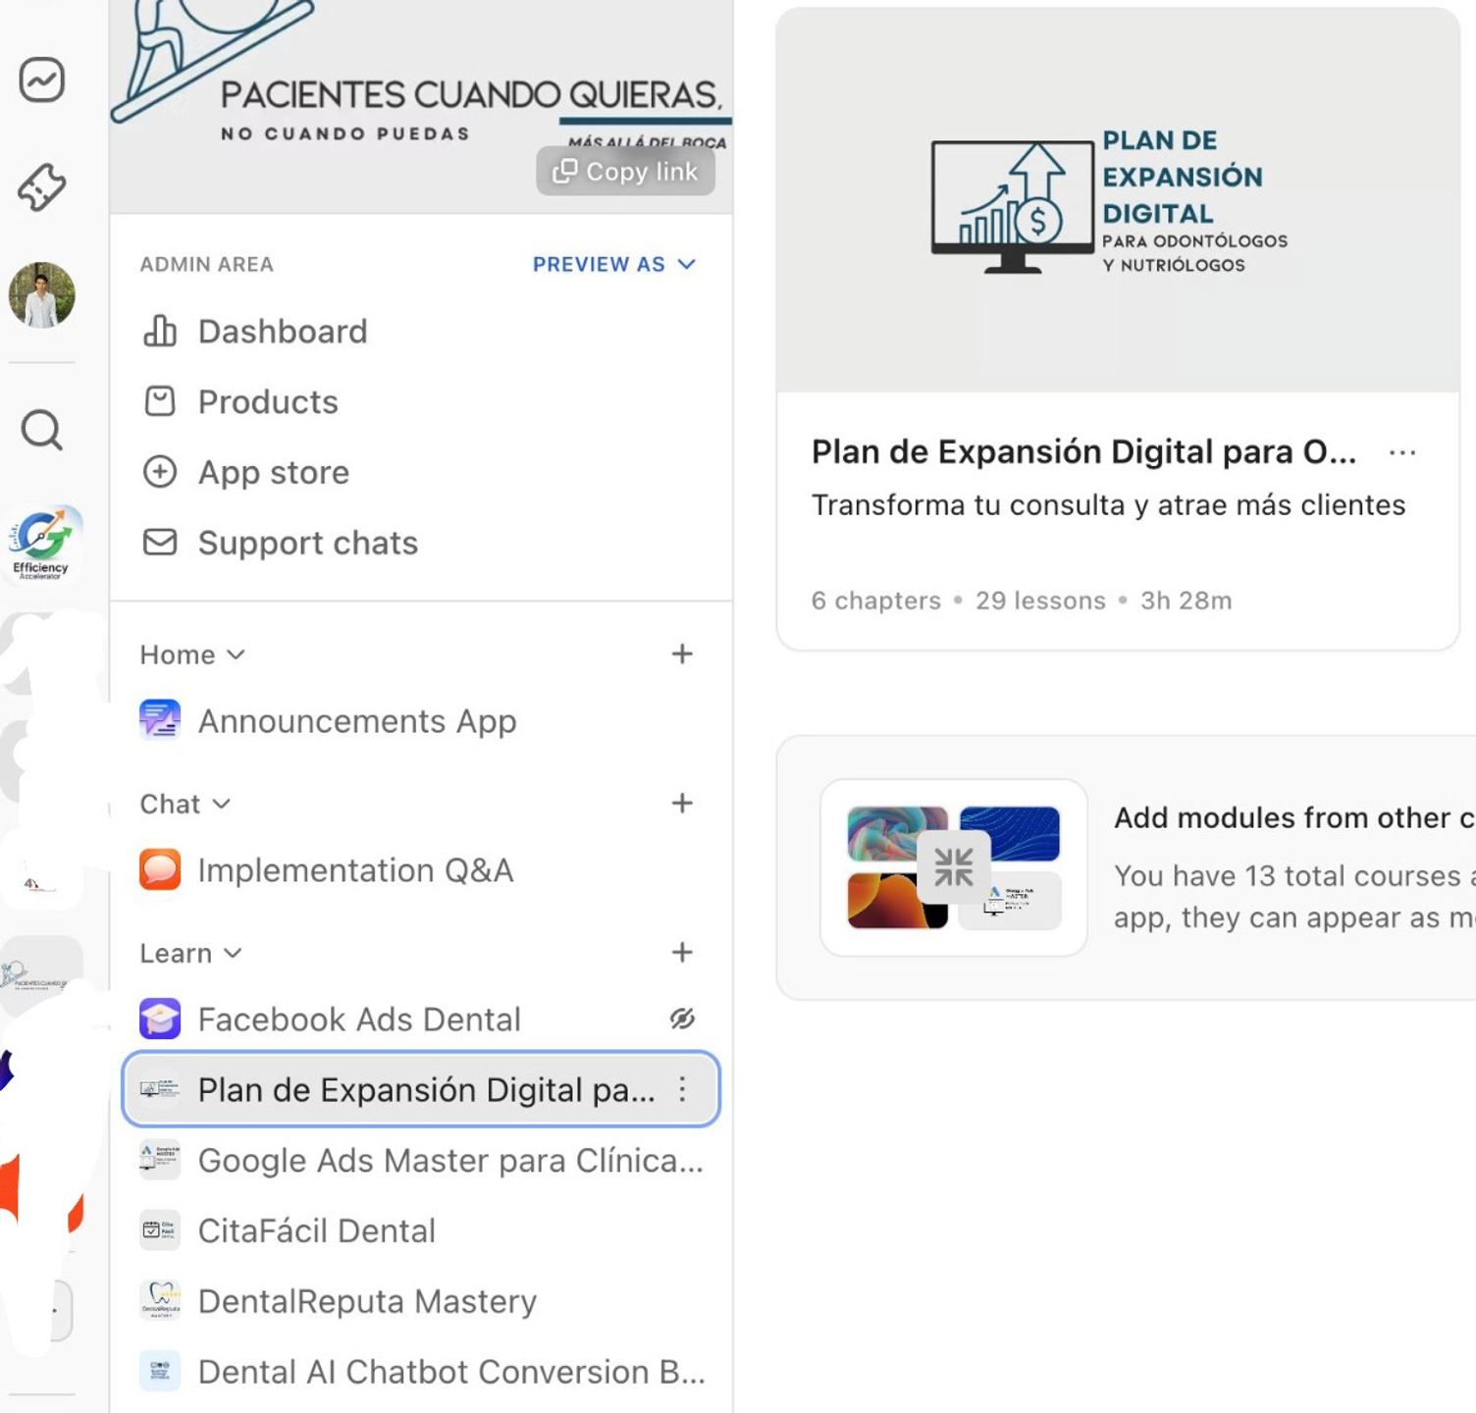Viewport: 1476px width, 1413px height.
Task: Open Google Ads Master para Clínica course
Action: coord(422,1161)
